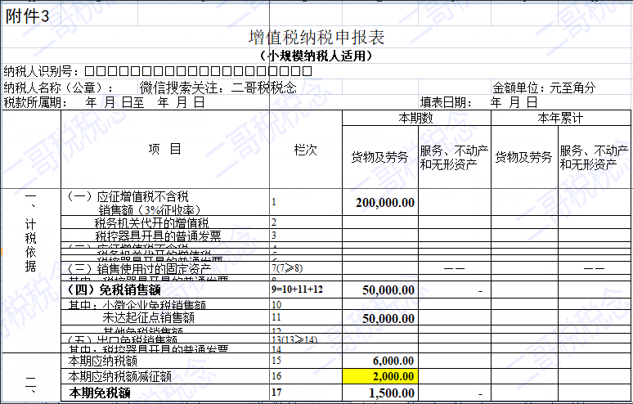The height and width of the screenshot is (404, 633).
Task: Click the 栏次 number 16 cell
Action: (x=306, y=376)
